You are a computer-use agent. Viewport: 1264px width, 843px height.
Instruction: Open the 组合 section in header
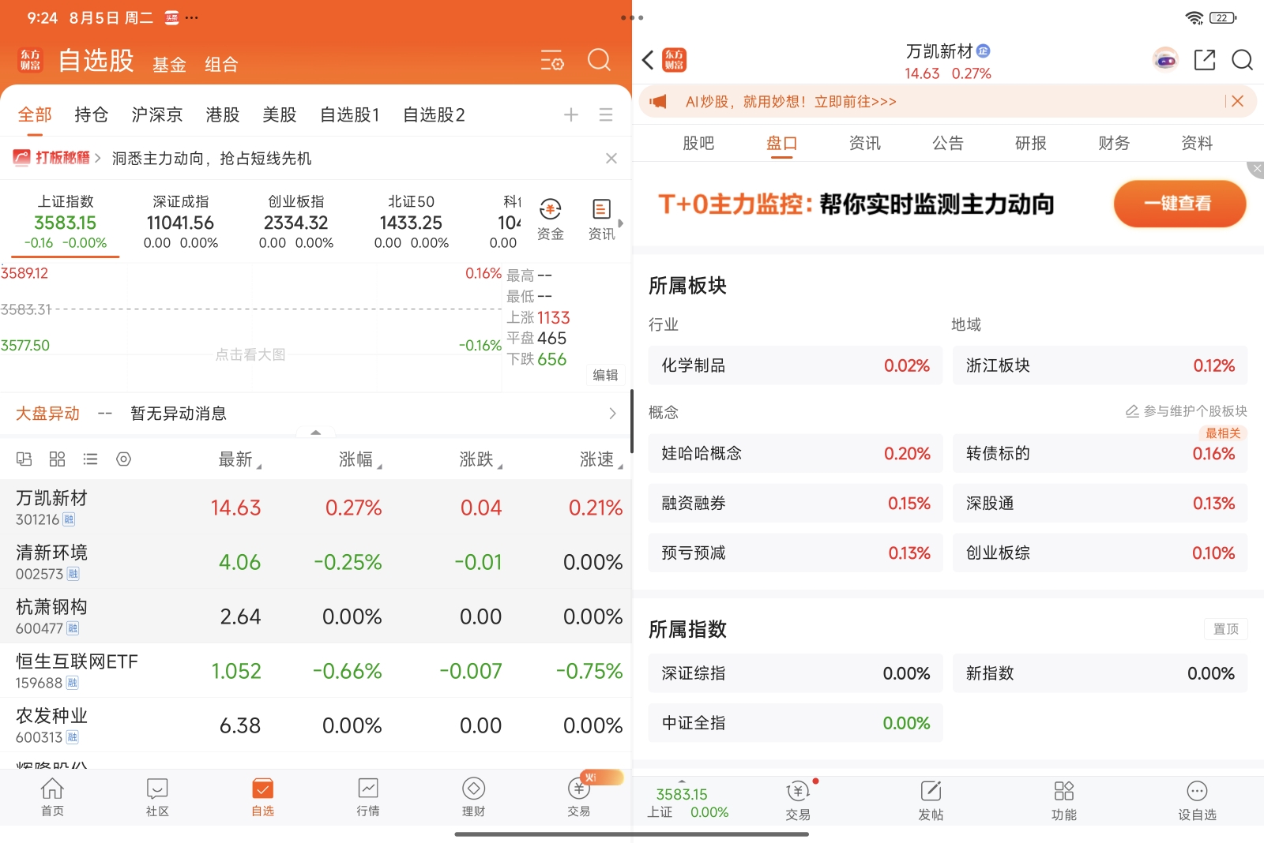(x=221, y=65)
